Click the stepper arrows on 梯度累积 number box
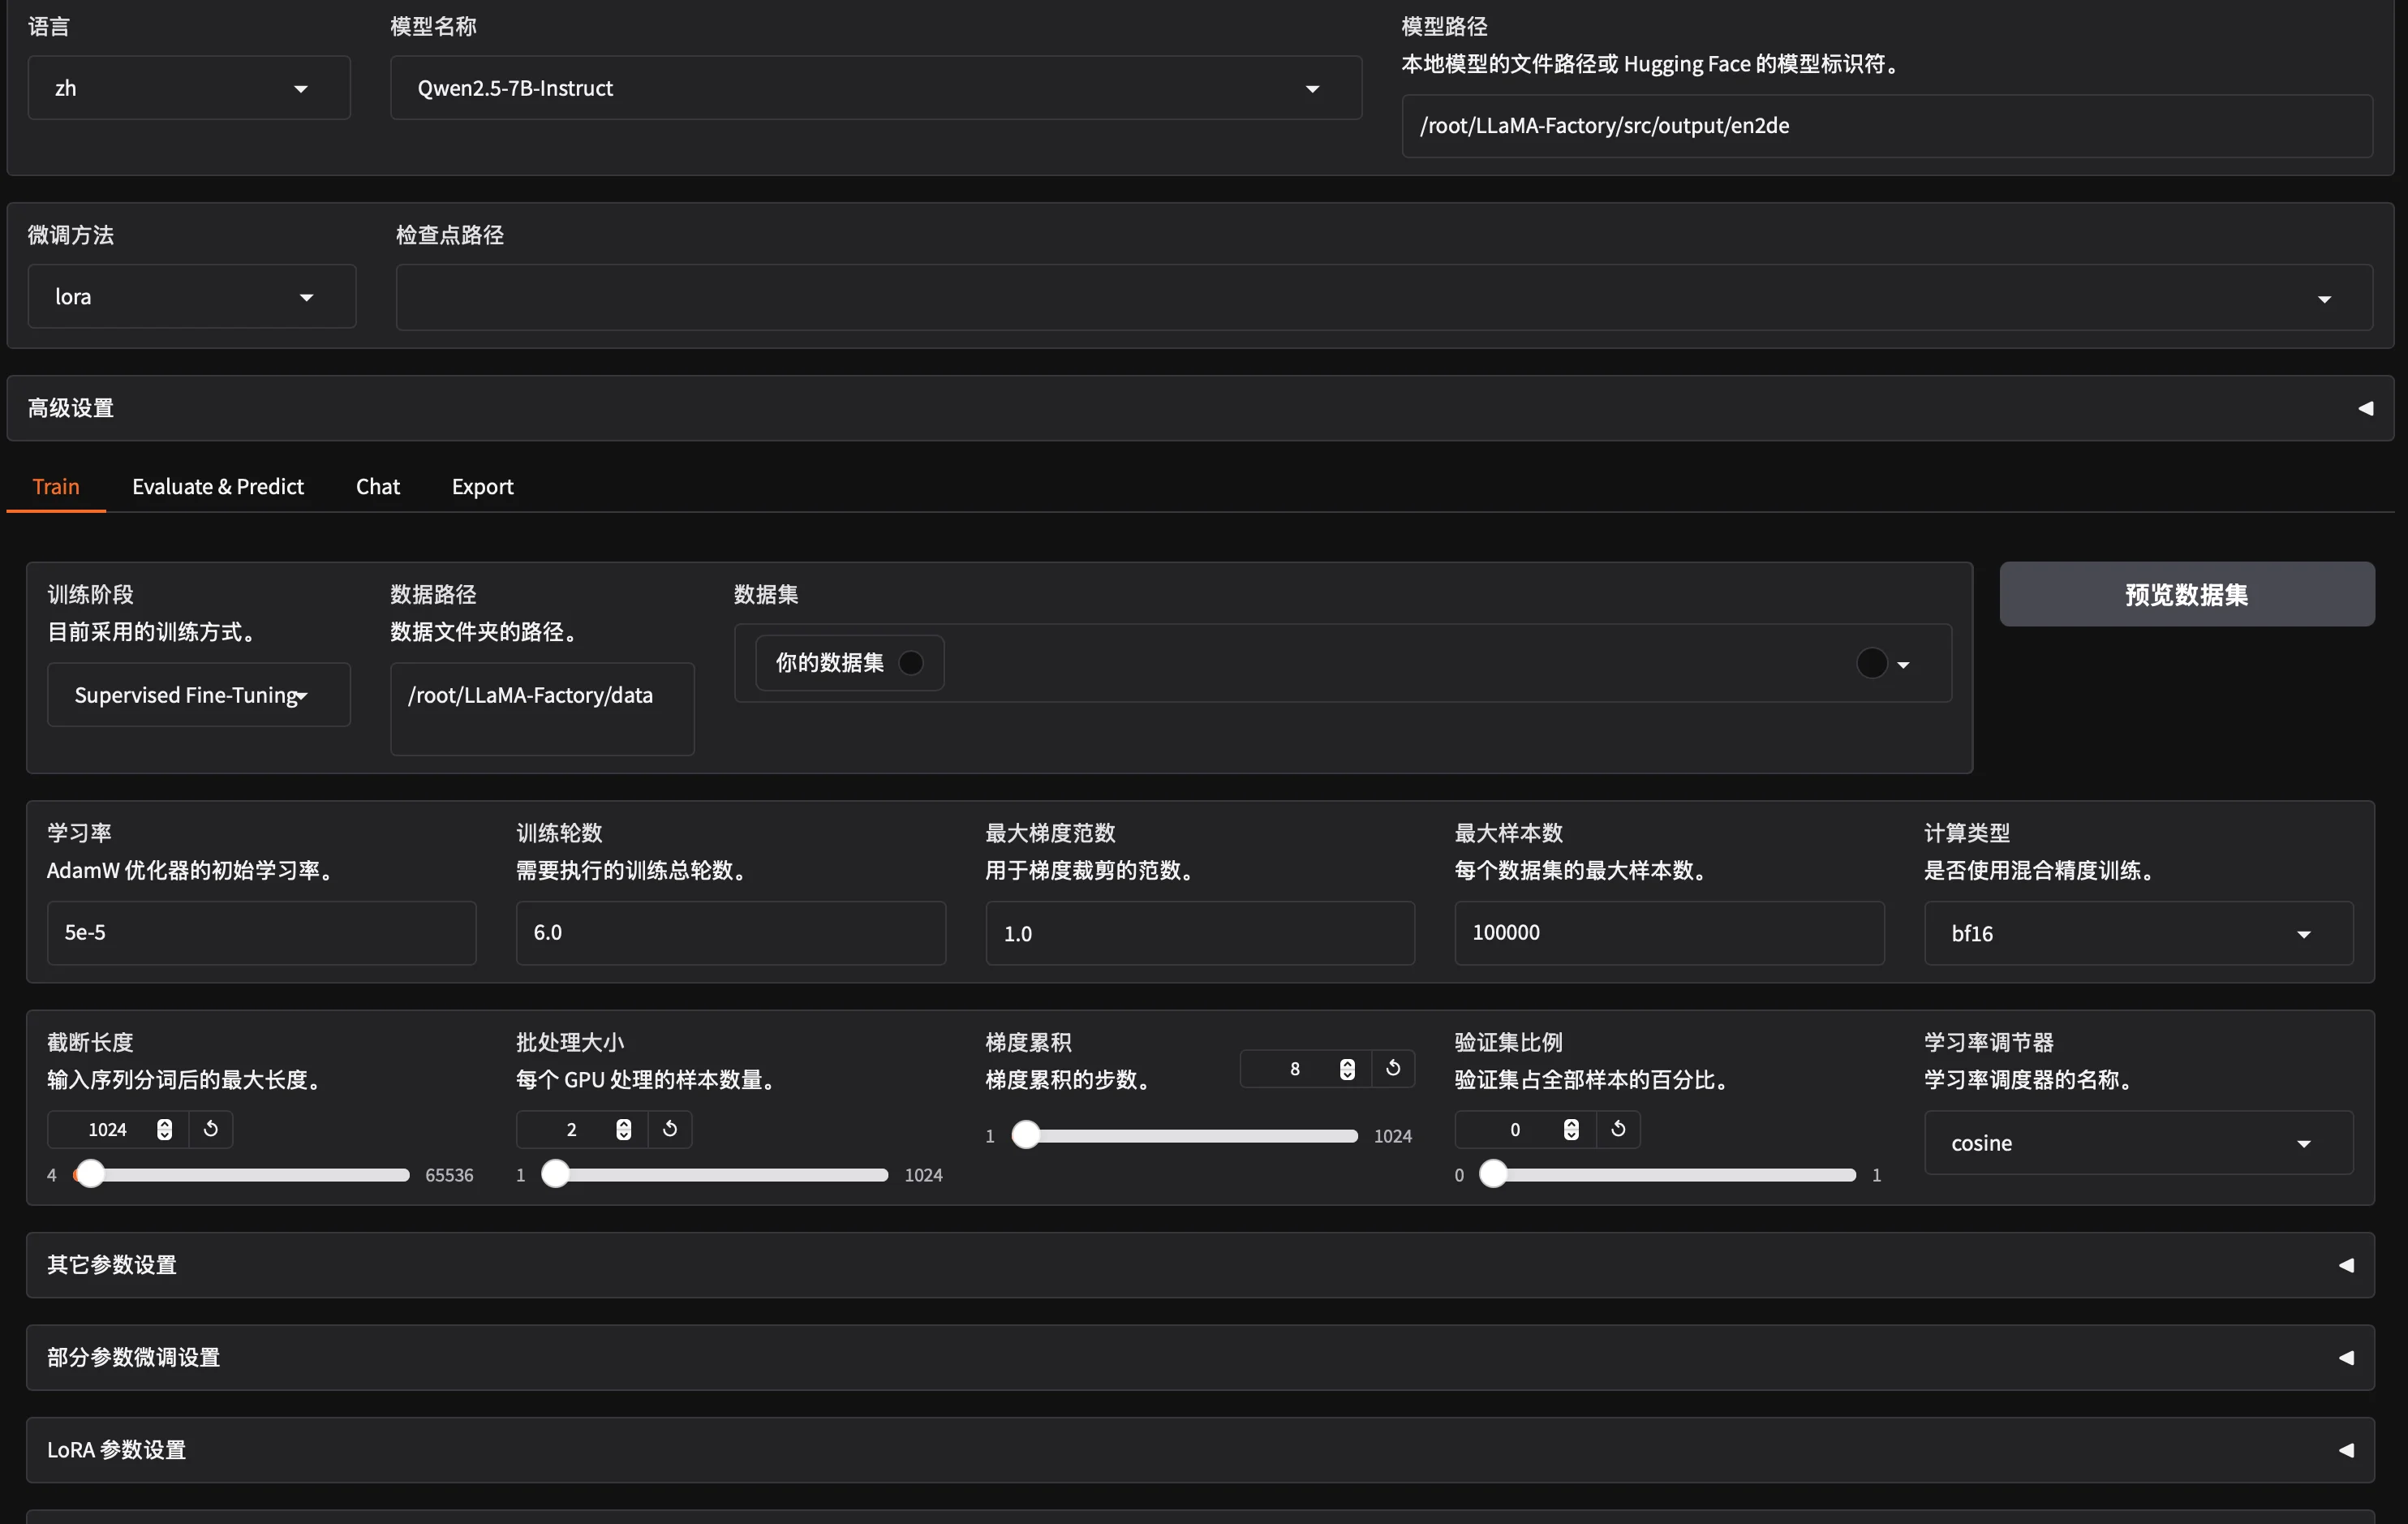Viewport: 2408px width, 1524px height. pos(1347,1069)
